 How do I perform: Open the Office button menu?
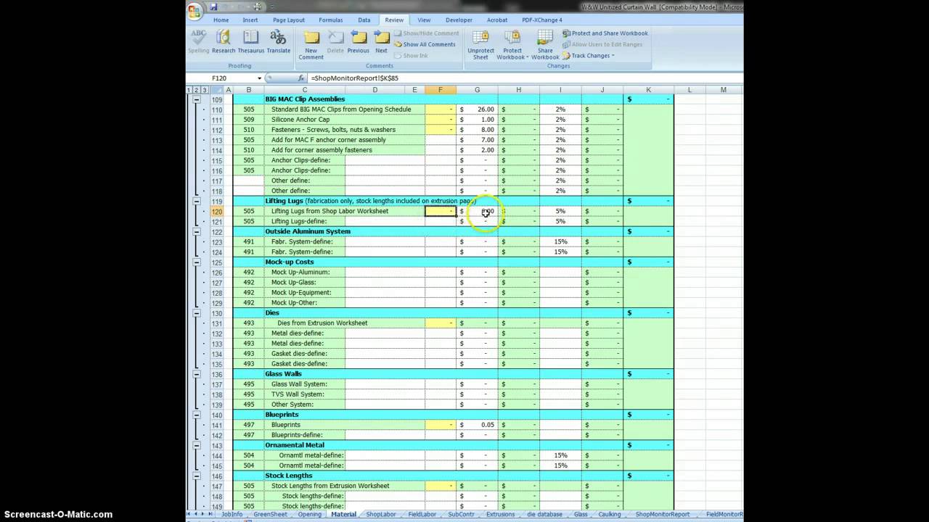(195, 10)
